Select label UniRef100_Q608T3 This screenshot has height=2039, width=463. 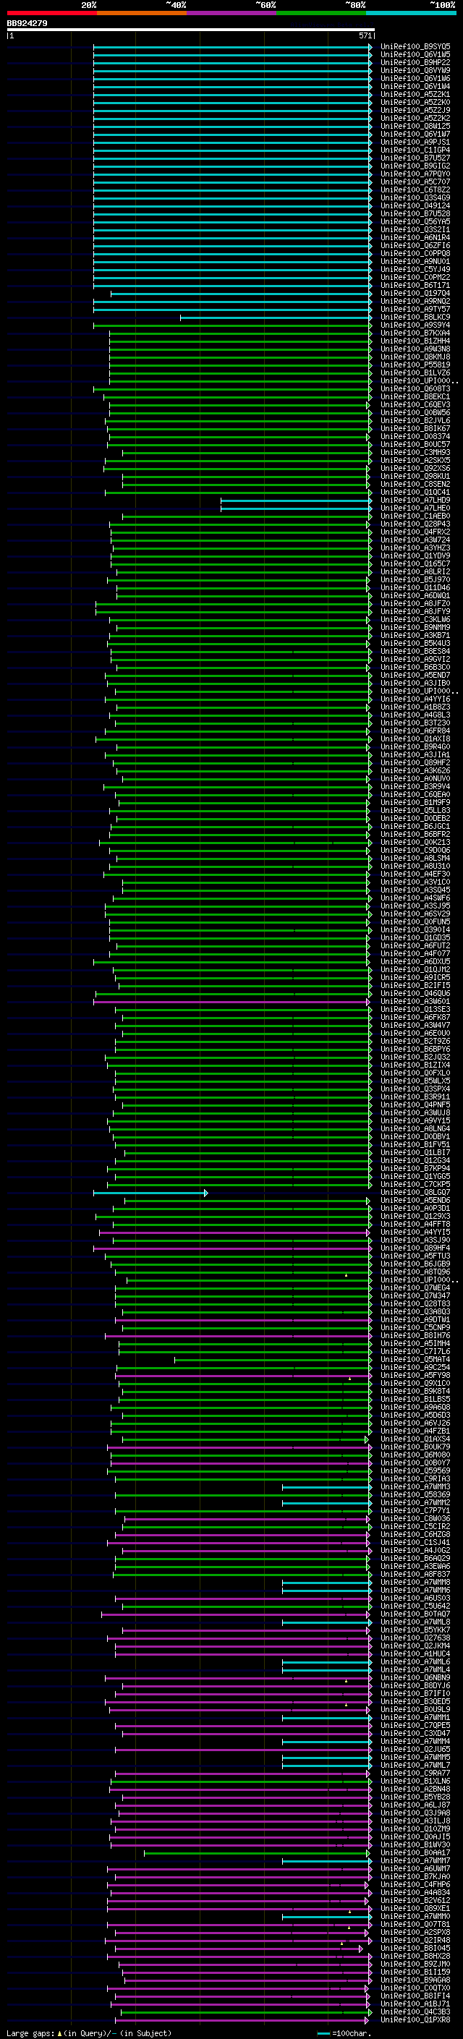click(x=415, y=388)
